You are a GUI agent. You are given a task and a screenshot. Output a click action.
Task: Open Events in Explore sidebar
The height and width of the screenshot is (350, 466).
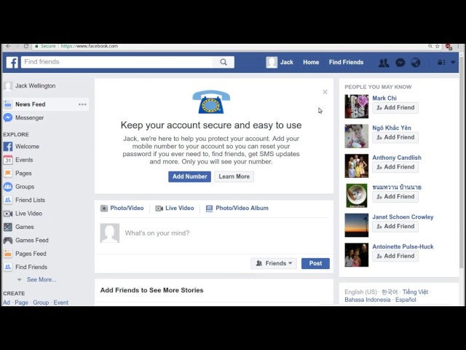[x=18, y=160]
